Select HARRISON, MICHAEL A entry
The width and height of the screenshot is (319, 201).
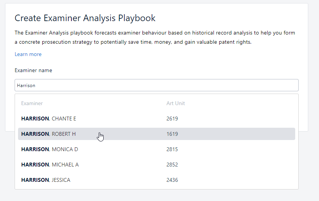point(50,165)
